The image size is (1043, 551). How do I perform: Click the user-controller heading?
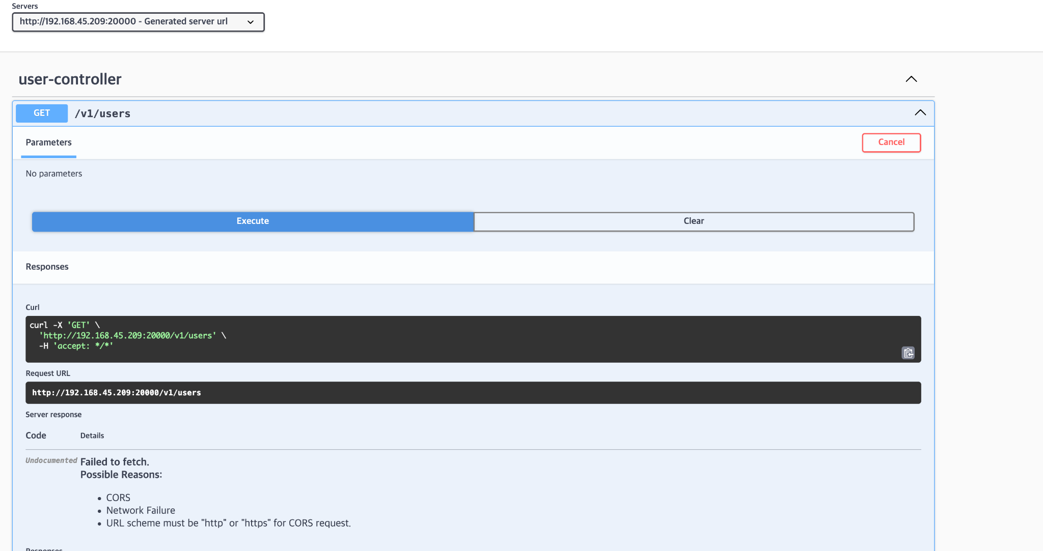70,79
